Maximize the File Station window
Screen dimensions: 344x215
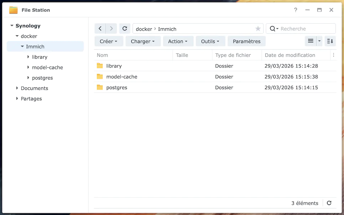pyautogui.click(x=319, y=10)
